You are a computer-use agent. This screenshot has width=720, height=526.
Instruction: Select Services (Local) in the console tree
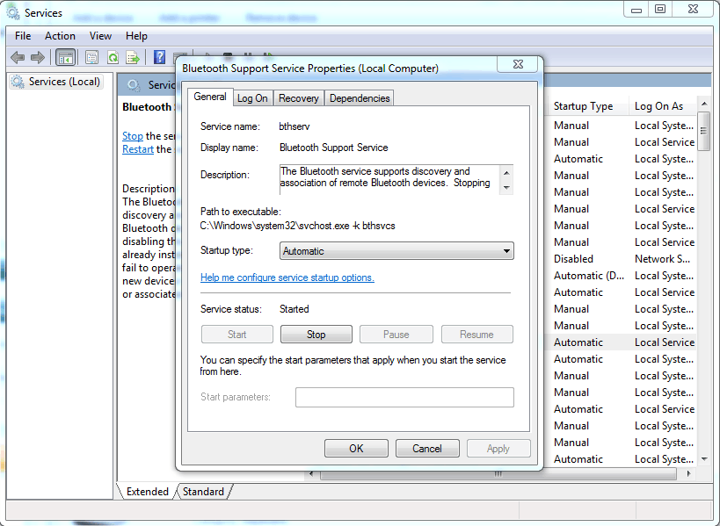tap(55, 82)
